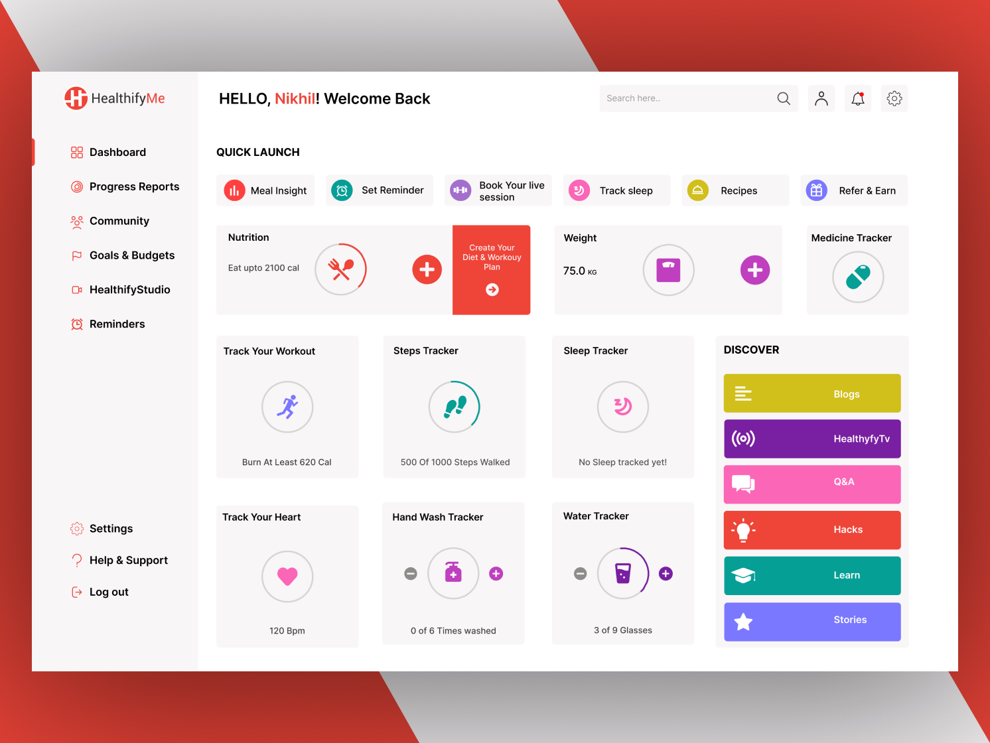Click '500 Of 1000 Steps Walked' text
This screenshot has height=743, width=990.
pos(455,462)
